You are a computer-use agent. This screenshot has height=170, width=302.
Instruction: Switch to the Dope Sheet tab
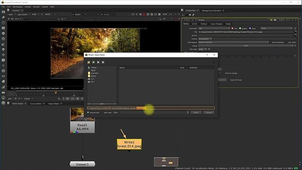coord(53,104)
